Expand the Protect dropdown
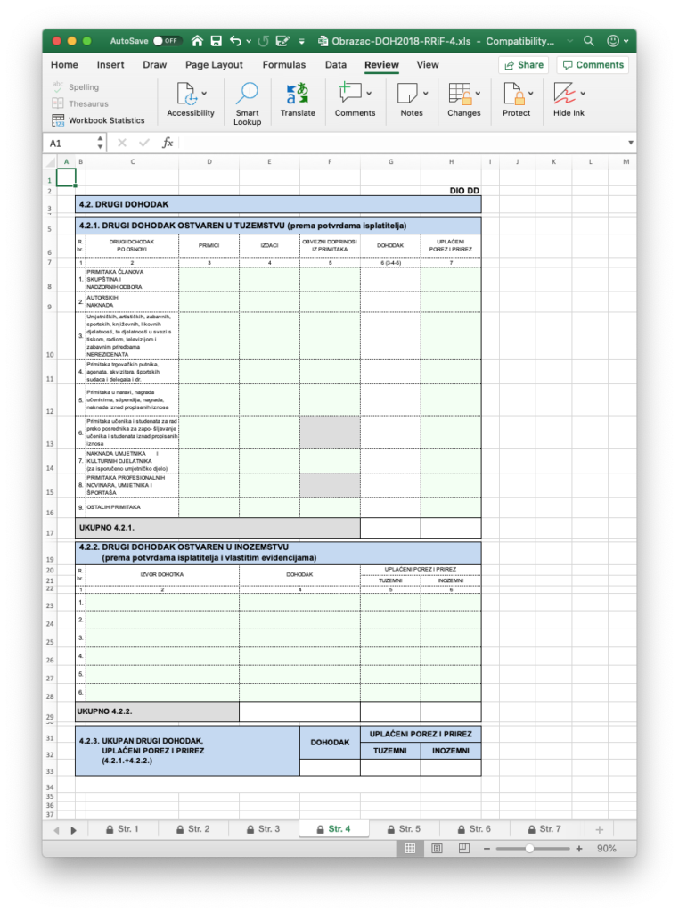This screenshot has width=679, height=913. [532, 93]
